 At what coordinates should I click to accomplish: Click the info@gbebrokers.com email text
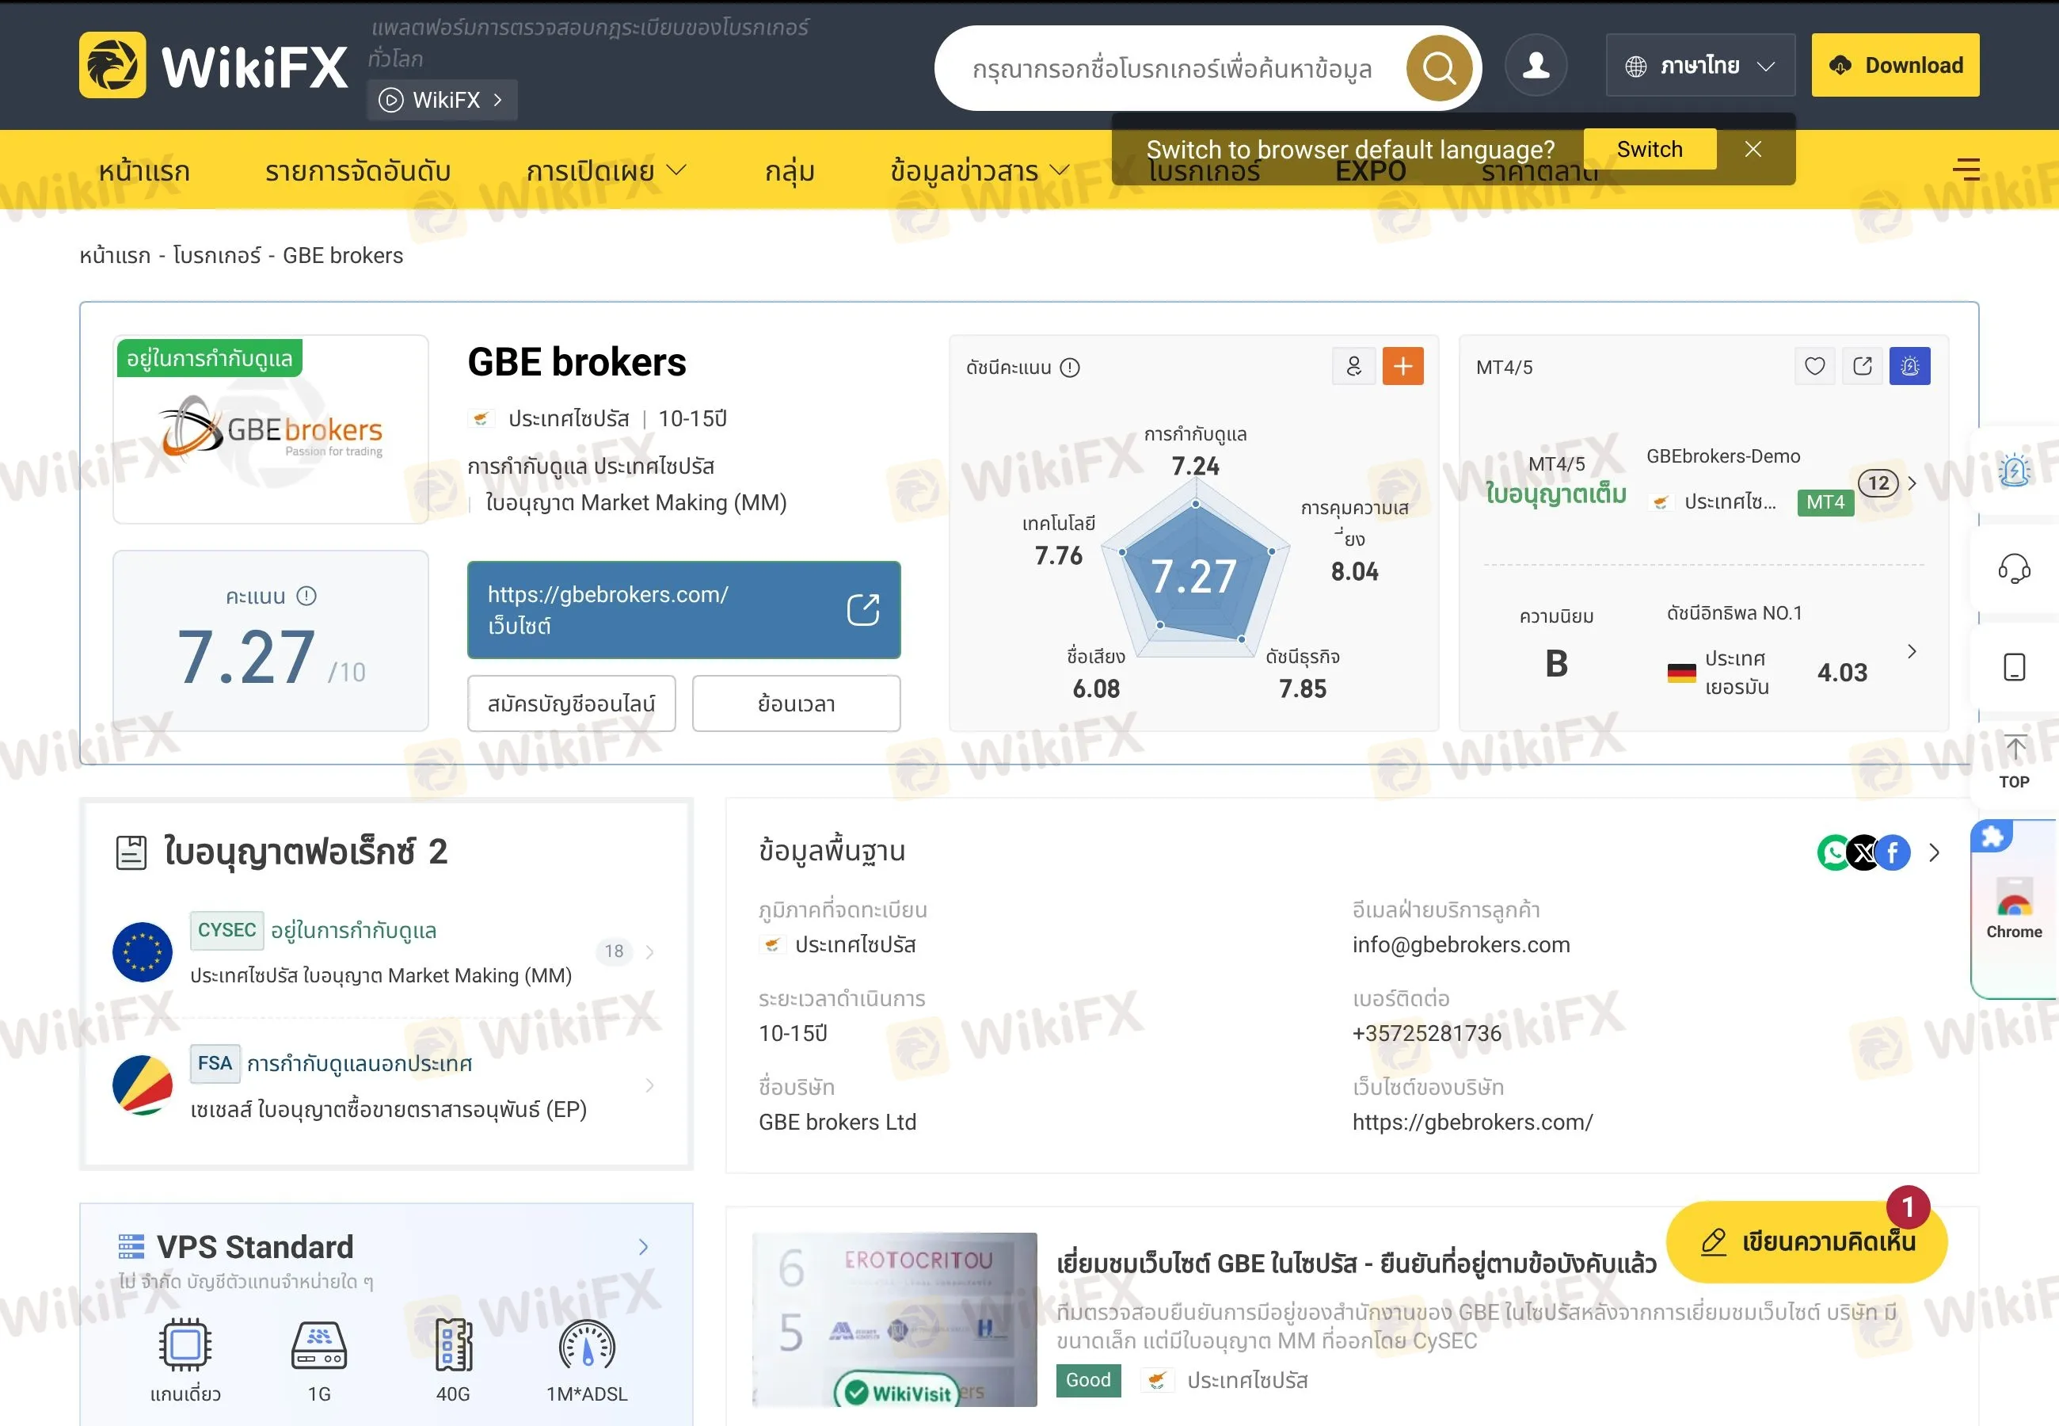(x=1461, y=944)
